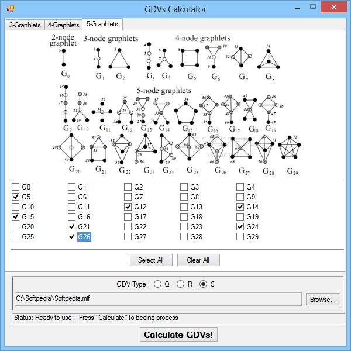Click the '5-node graphlets' heading
Viewport: 351px width, 351px height.
click(164, 91)
